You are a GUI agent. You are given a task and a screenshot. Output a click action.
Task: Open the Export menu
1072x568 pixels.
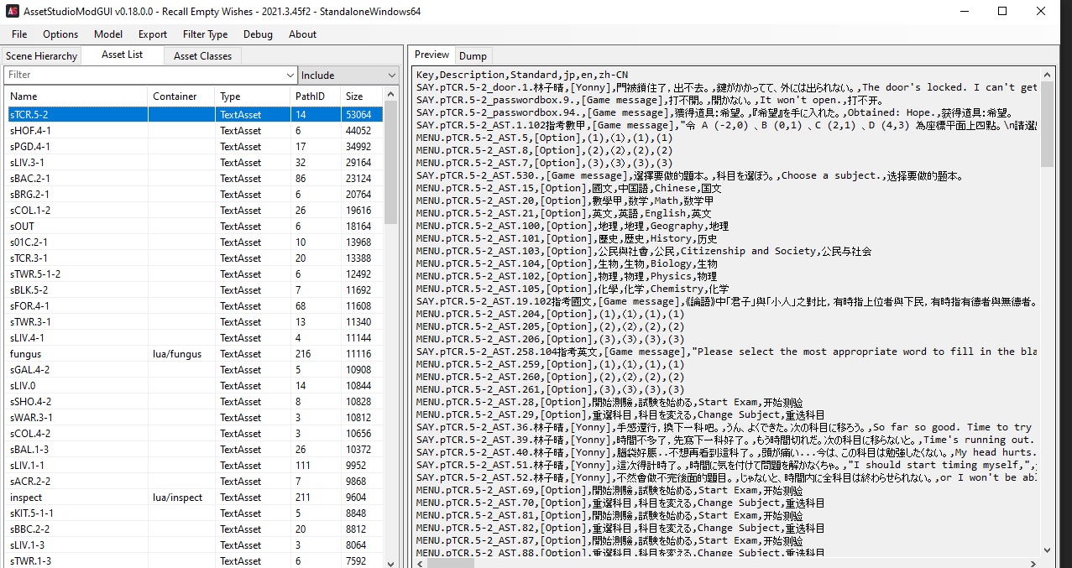pos(153,34)
